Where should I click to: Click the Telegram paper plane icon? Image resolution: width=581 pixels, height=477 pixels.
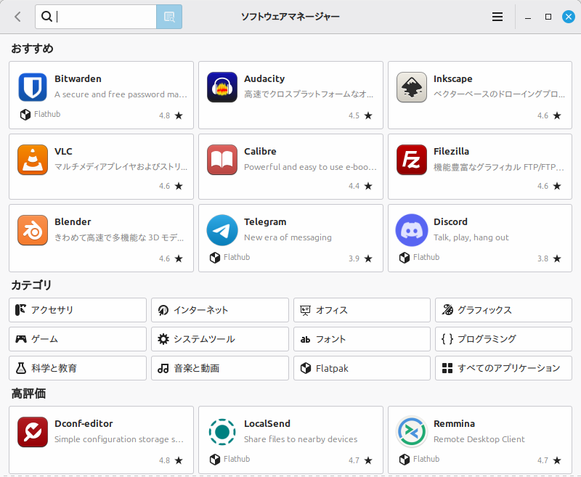222,230
